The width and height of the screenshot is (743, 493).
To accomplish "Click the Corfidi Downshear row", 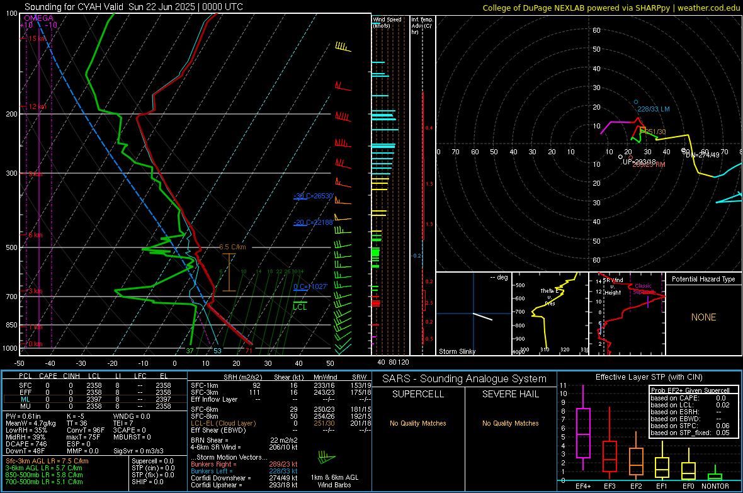I will pyautogui.click(x=244, y=478).
